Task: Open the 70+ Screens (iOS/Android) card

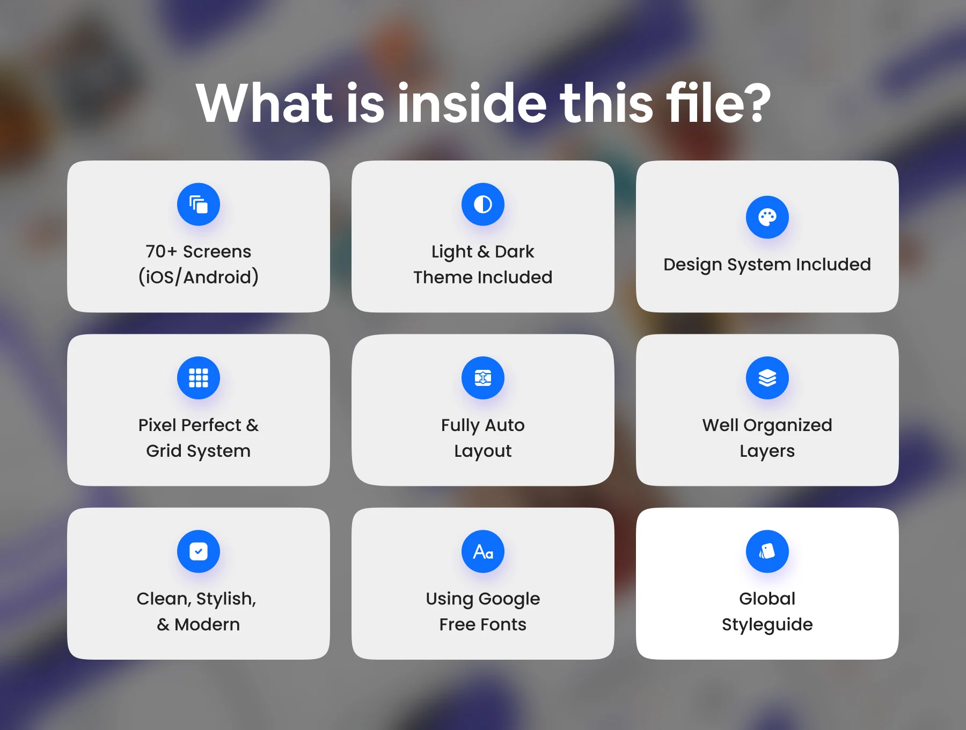Action: (199, 236)
